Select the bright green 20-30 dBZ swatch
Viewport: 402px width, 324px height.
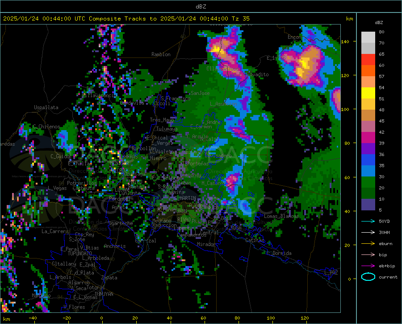click(x=368, y=182)
